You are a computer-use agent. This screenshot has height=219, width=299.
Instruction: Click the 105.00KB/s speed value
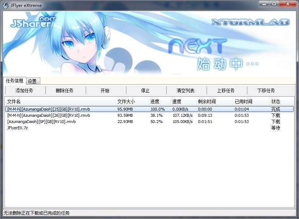point(182,122)
